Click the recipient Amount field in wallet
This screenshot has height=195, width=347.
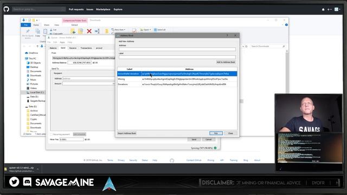click(x=88, y=83)
